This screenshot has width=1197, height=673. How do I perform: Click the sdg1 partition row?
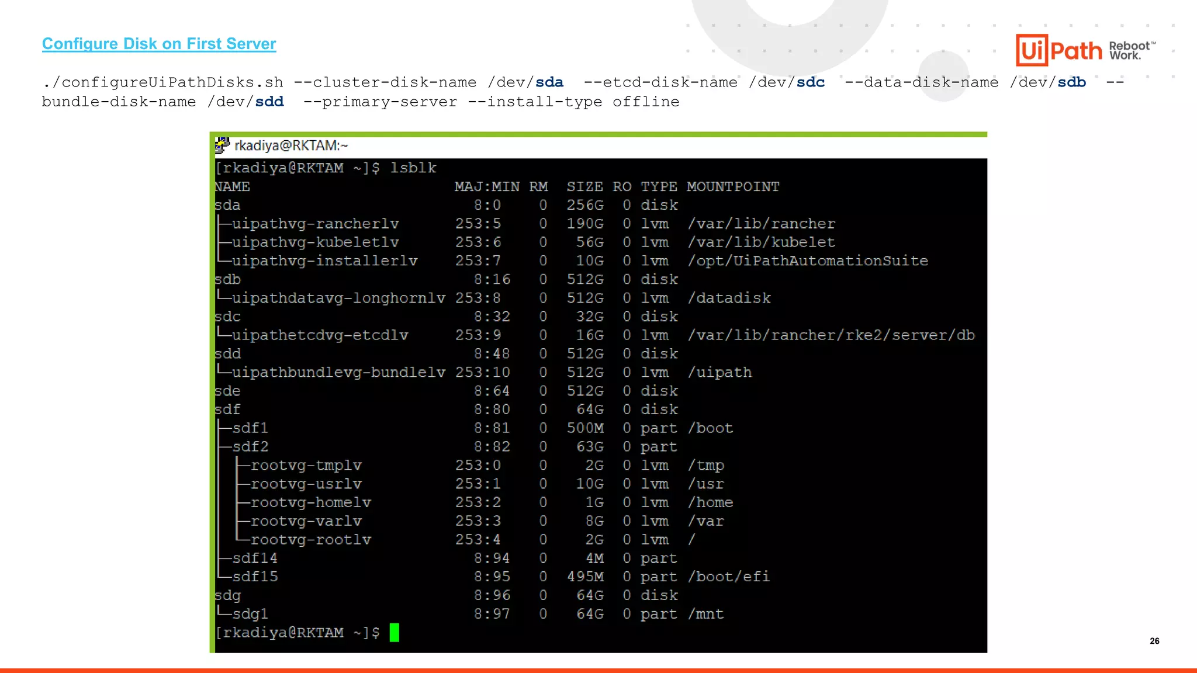click(x=250, y=614)
